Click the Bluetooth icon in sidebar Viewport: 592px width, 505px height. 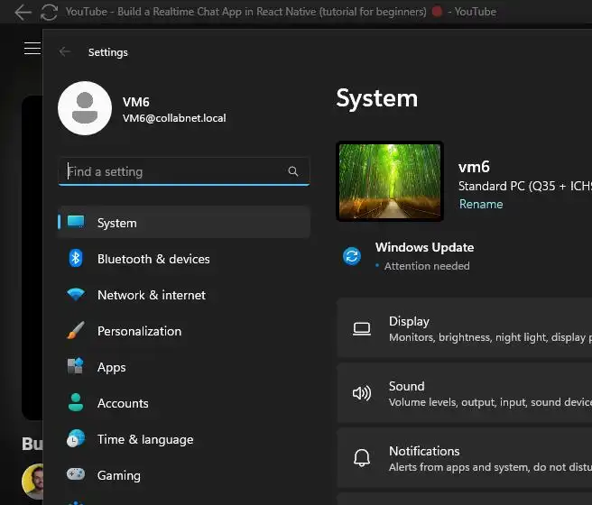[x=76, y=258]
